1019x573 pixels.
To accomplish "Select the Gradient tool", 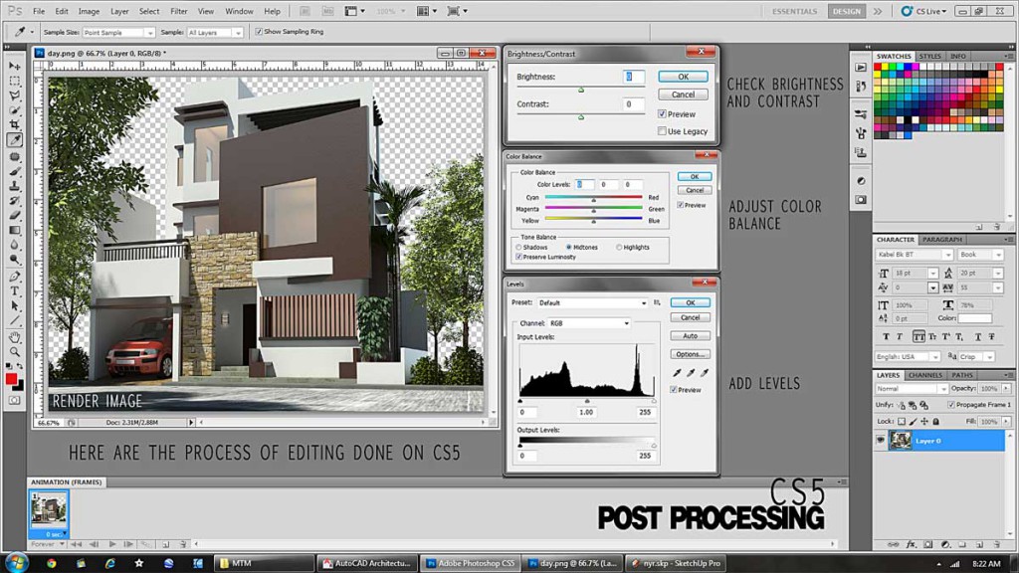I will [14, 230].
